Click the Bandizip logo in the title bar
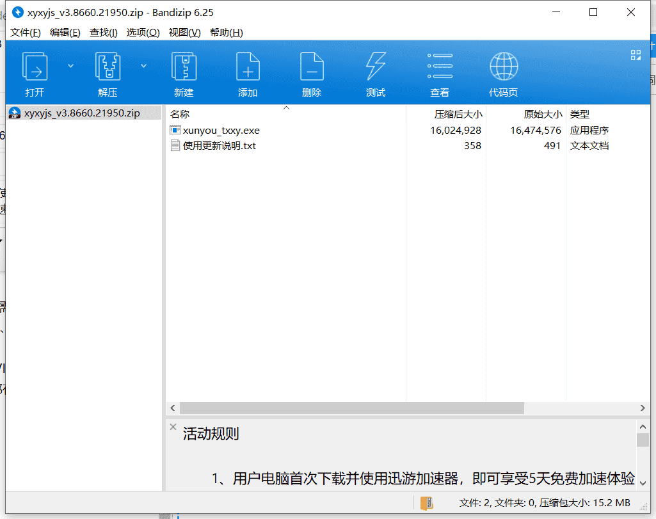The image size is (656, 519). click(17, 13)
